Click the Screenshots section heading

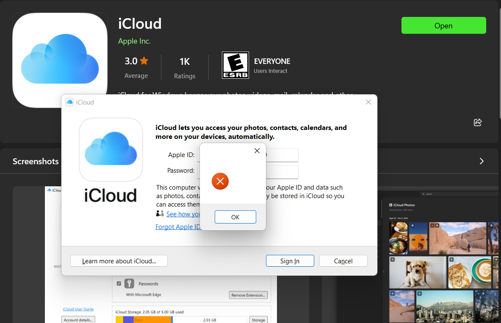click(36, 161)
